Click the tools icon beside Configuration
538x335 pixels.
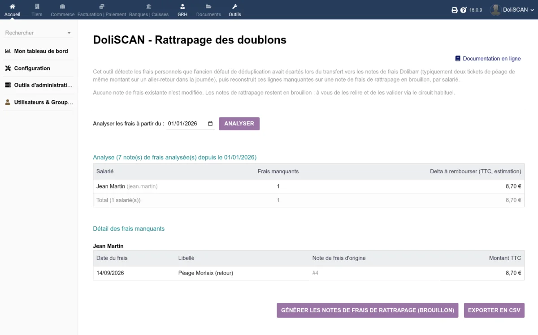point(8,68)
